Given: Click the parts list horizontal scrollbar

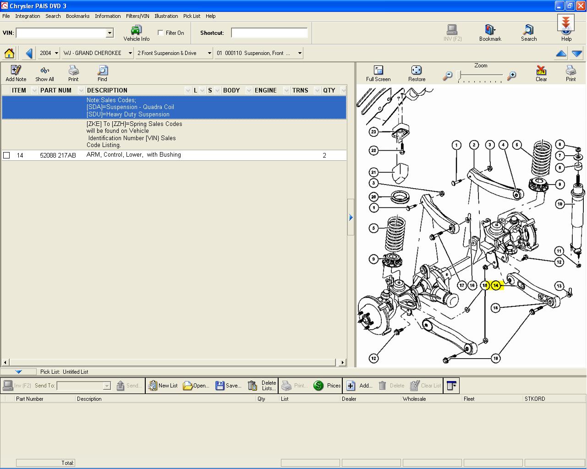Looking at the screenshot, I should (174, 362).
